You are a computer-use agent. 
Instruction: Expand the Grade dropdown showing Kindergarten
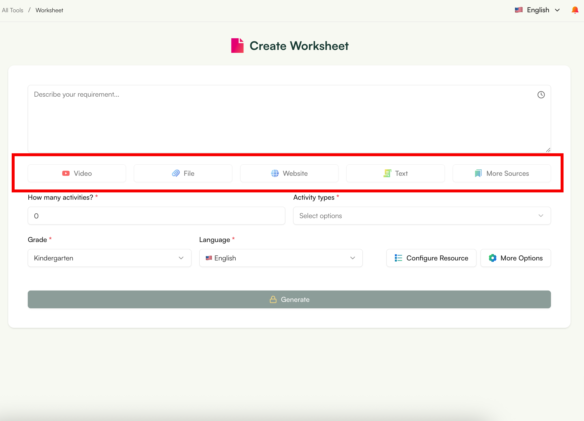tap(109, 258)
